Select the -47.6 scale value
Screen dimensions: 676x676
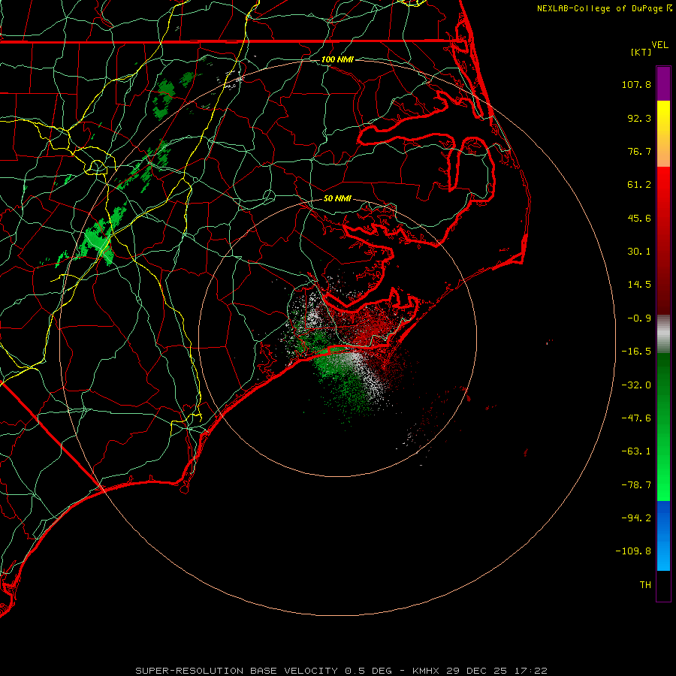coord(636,418)
